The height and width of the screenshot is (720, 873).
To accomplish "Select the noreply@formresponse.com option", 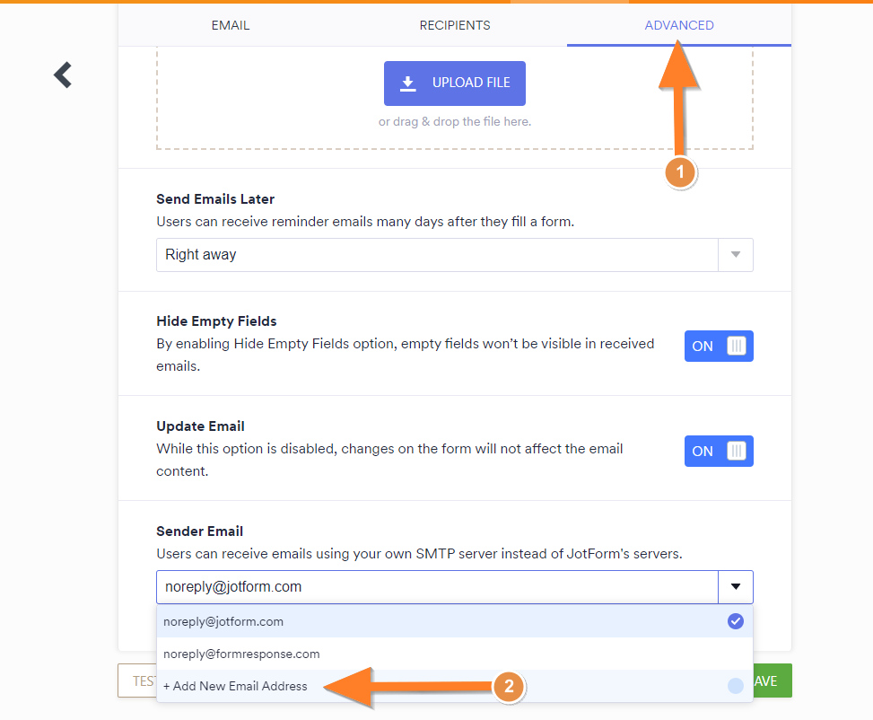I will (241, 654).
